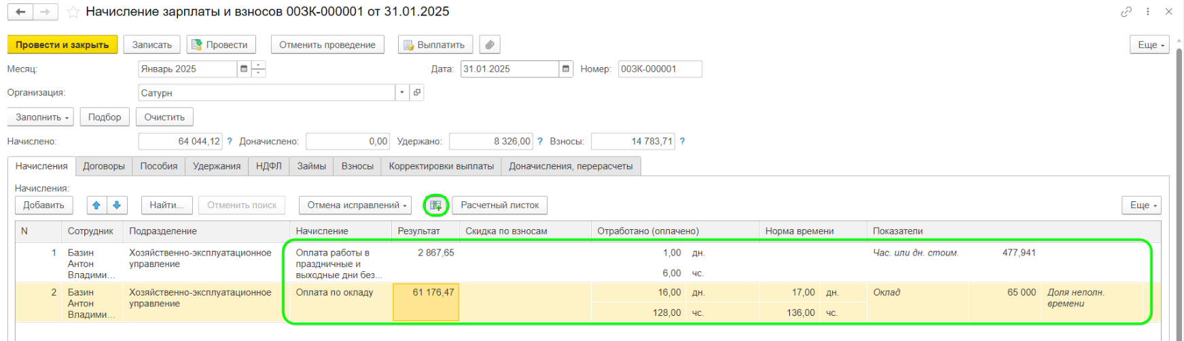1184x341 pixels.
Task: Open the Корректировки выплаты tab
Action: pyautogui.click(x=442, y=166)
